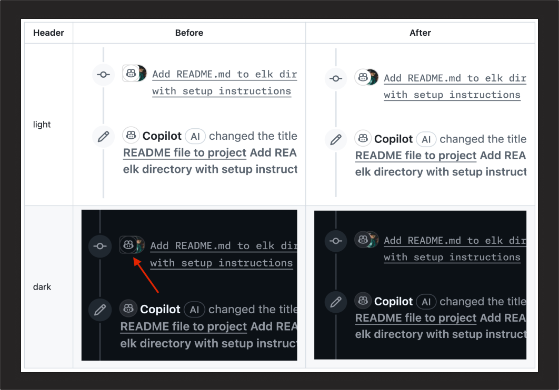Click the commit icon in dark After panel
Image resolution: width=559 pixels, height=390 pixels.
[x=336, y=241]
